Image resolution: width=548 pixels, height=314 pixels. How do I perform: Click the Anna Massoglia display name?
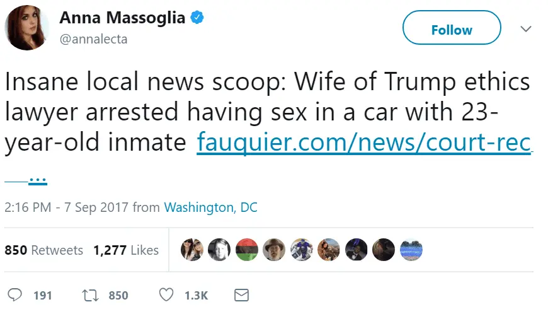pos(122,18)
